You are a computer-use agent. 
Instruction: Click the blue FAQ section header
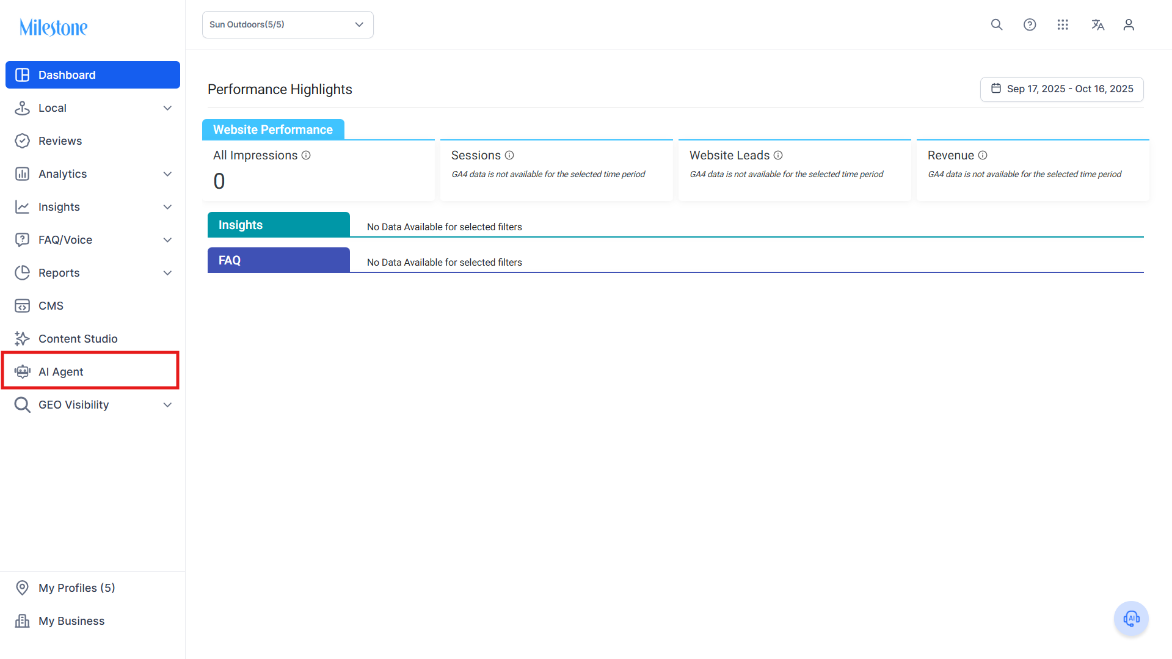(278, 260)
